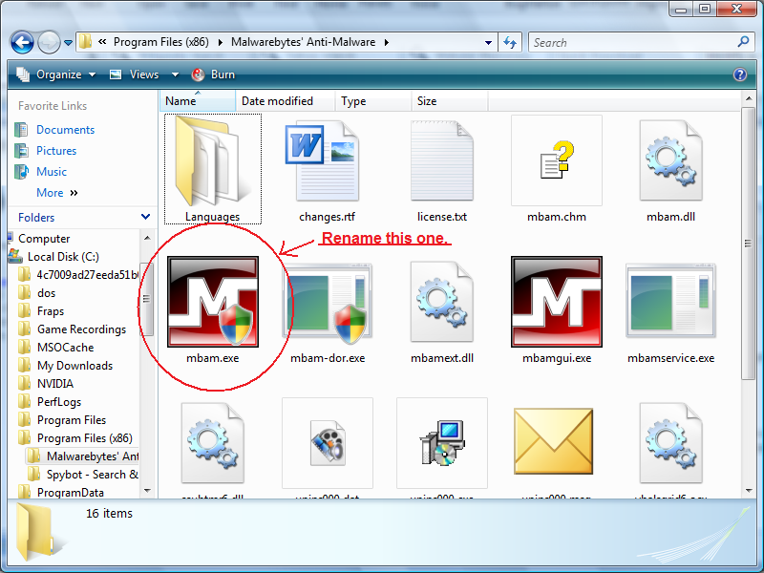Select the Spybot - Search folder in tree
This screenshot has height=573, width=764.
click(93, 475)
